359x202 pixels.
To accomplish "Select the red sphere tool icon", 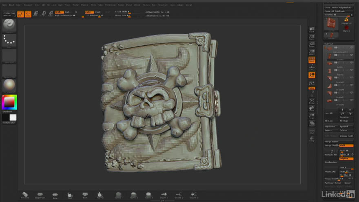I will coord(346,29).
